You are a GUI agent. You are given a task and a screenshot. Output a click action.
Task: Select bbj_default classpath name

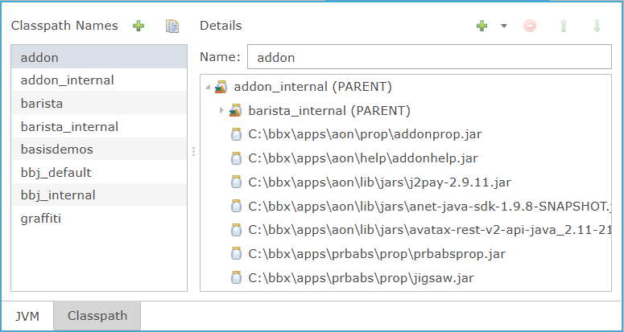[56, 173]
